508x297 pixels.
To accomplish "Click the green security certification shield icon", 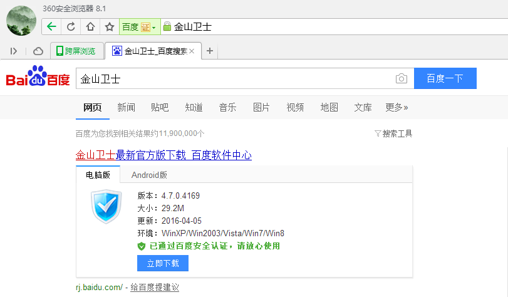I will (x=142, y=246).
